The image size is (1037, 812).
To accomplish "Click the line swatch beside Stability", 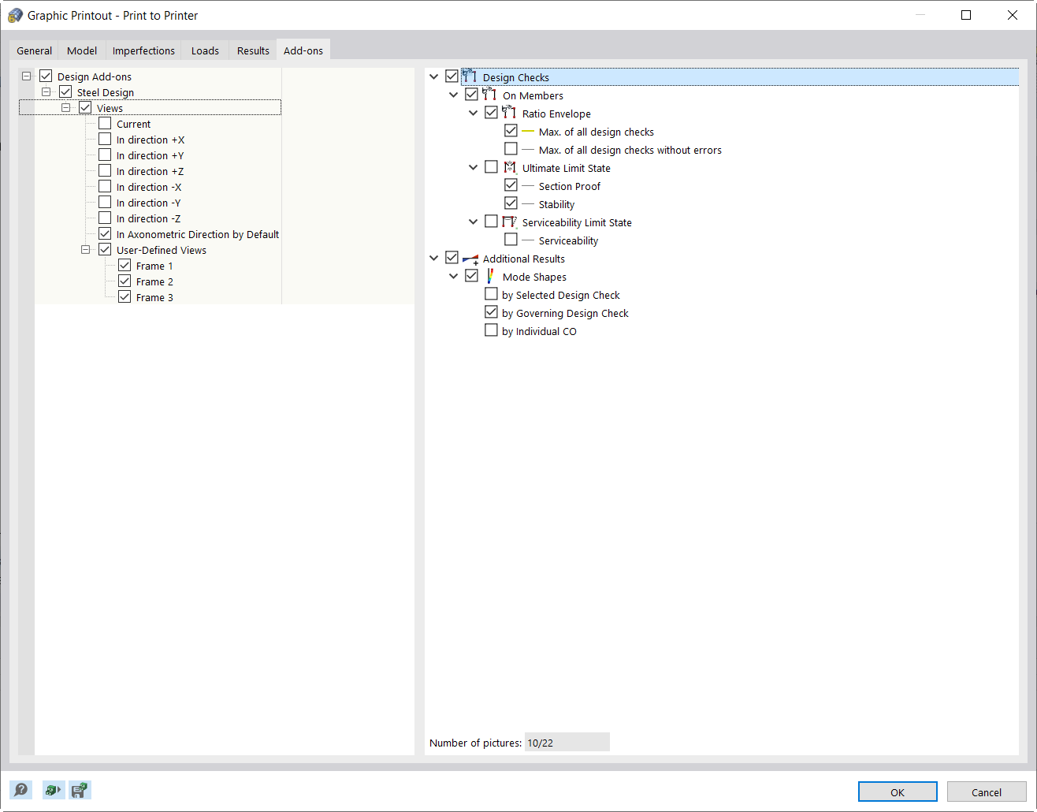I will pyautogui.click(x=528, y=204).
